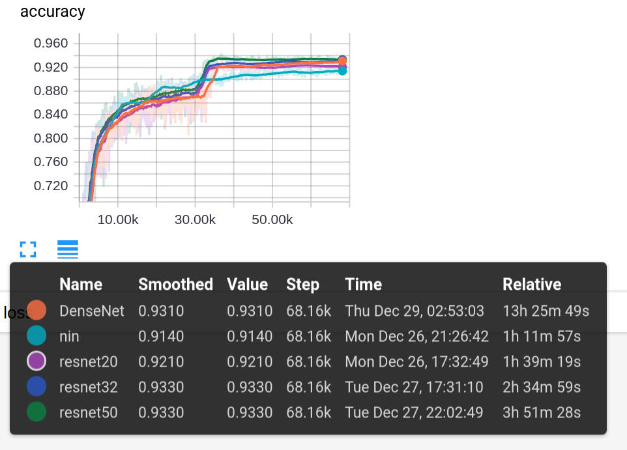Select the resnet50 run name
Screen dimensions: 627x450
[x=89, y=412]
